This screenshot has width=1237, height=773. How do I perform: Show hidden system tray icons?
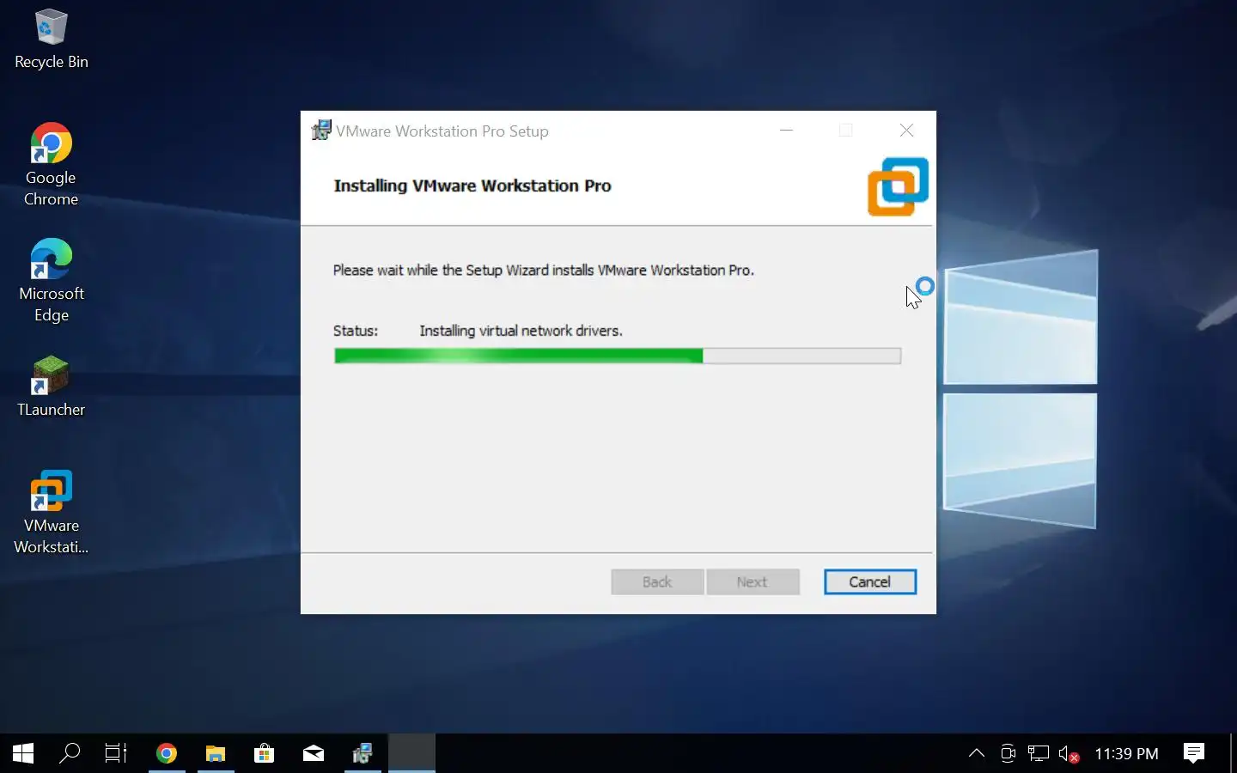coord(977,753)
